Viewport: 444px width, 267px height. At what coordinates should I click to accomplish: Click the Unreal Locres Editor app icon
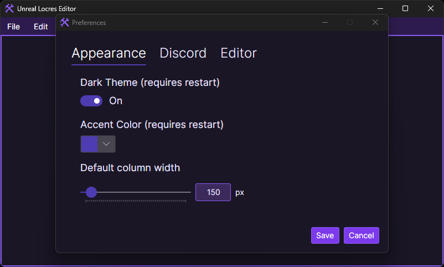(9, 8)
